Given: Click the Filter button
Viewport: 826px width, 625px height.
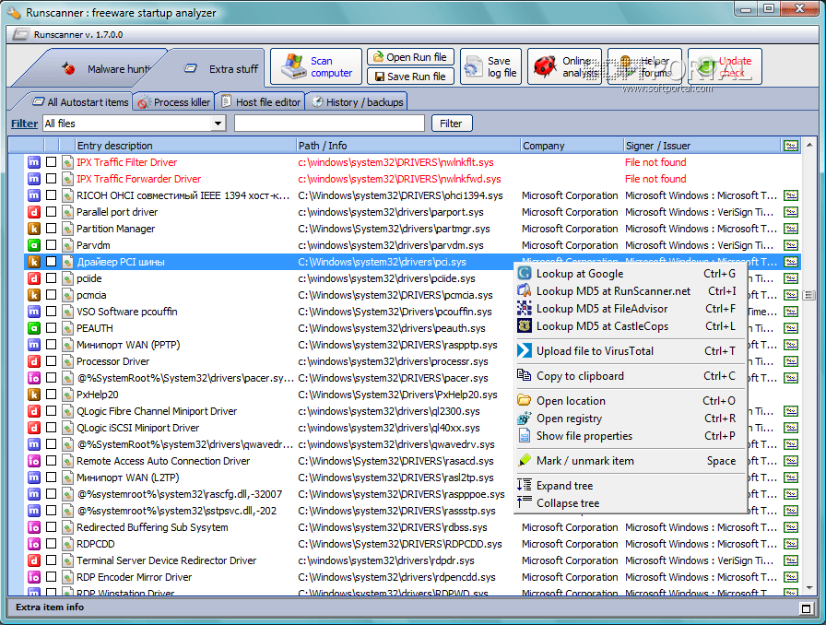Looking at the screenshot, I should (x=452, y=124).
